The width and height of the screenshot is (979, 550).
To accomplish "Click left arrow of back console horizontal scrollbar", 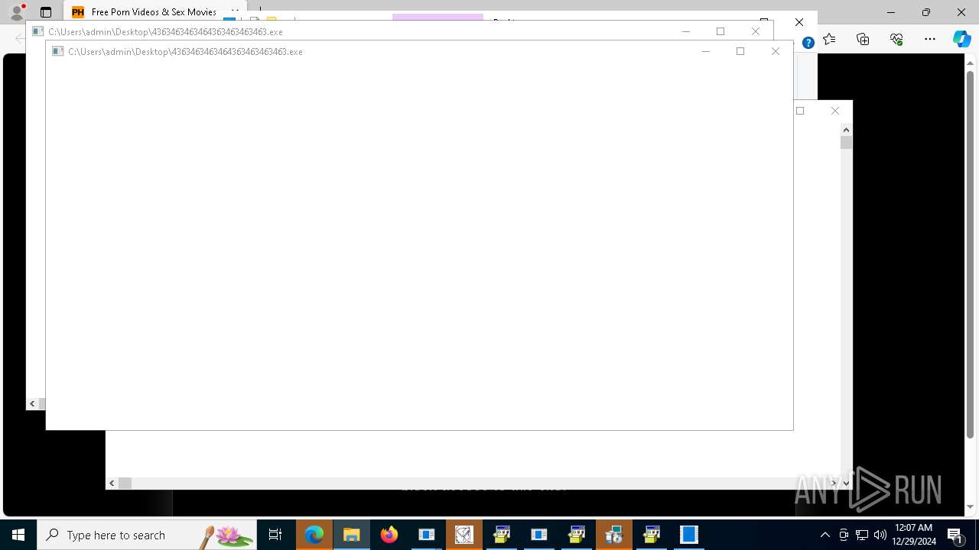I will (32, 403).
